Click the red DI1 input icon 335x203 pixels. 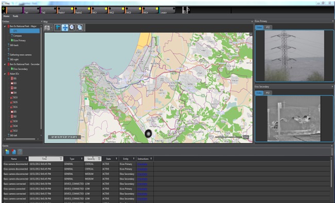(12, 78)
